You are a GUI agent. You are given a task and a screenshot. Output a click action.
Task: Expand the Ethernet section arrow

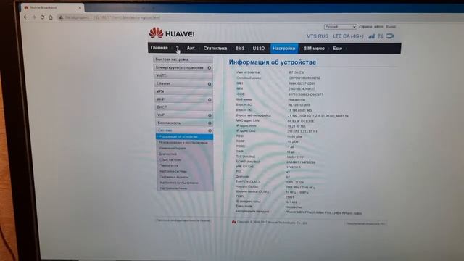click(210, 84)
